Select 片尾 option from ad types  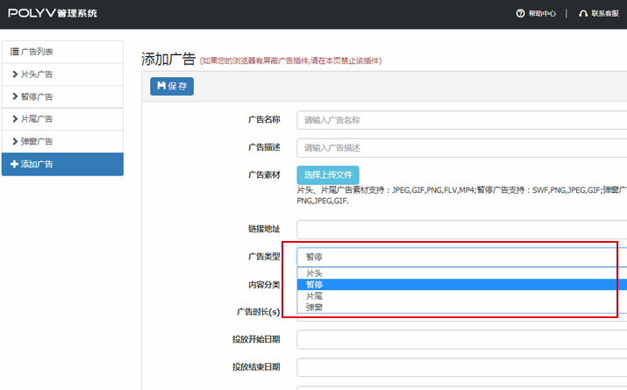pos(314,296)
